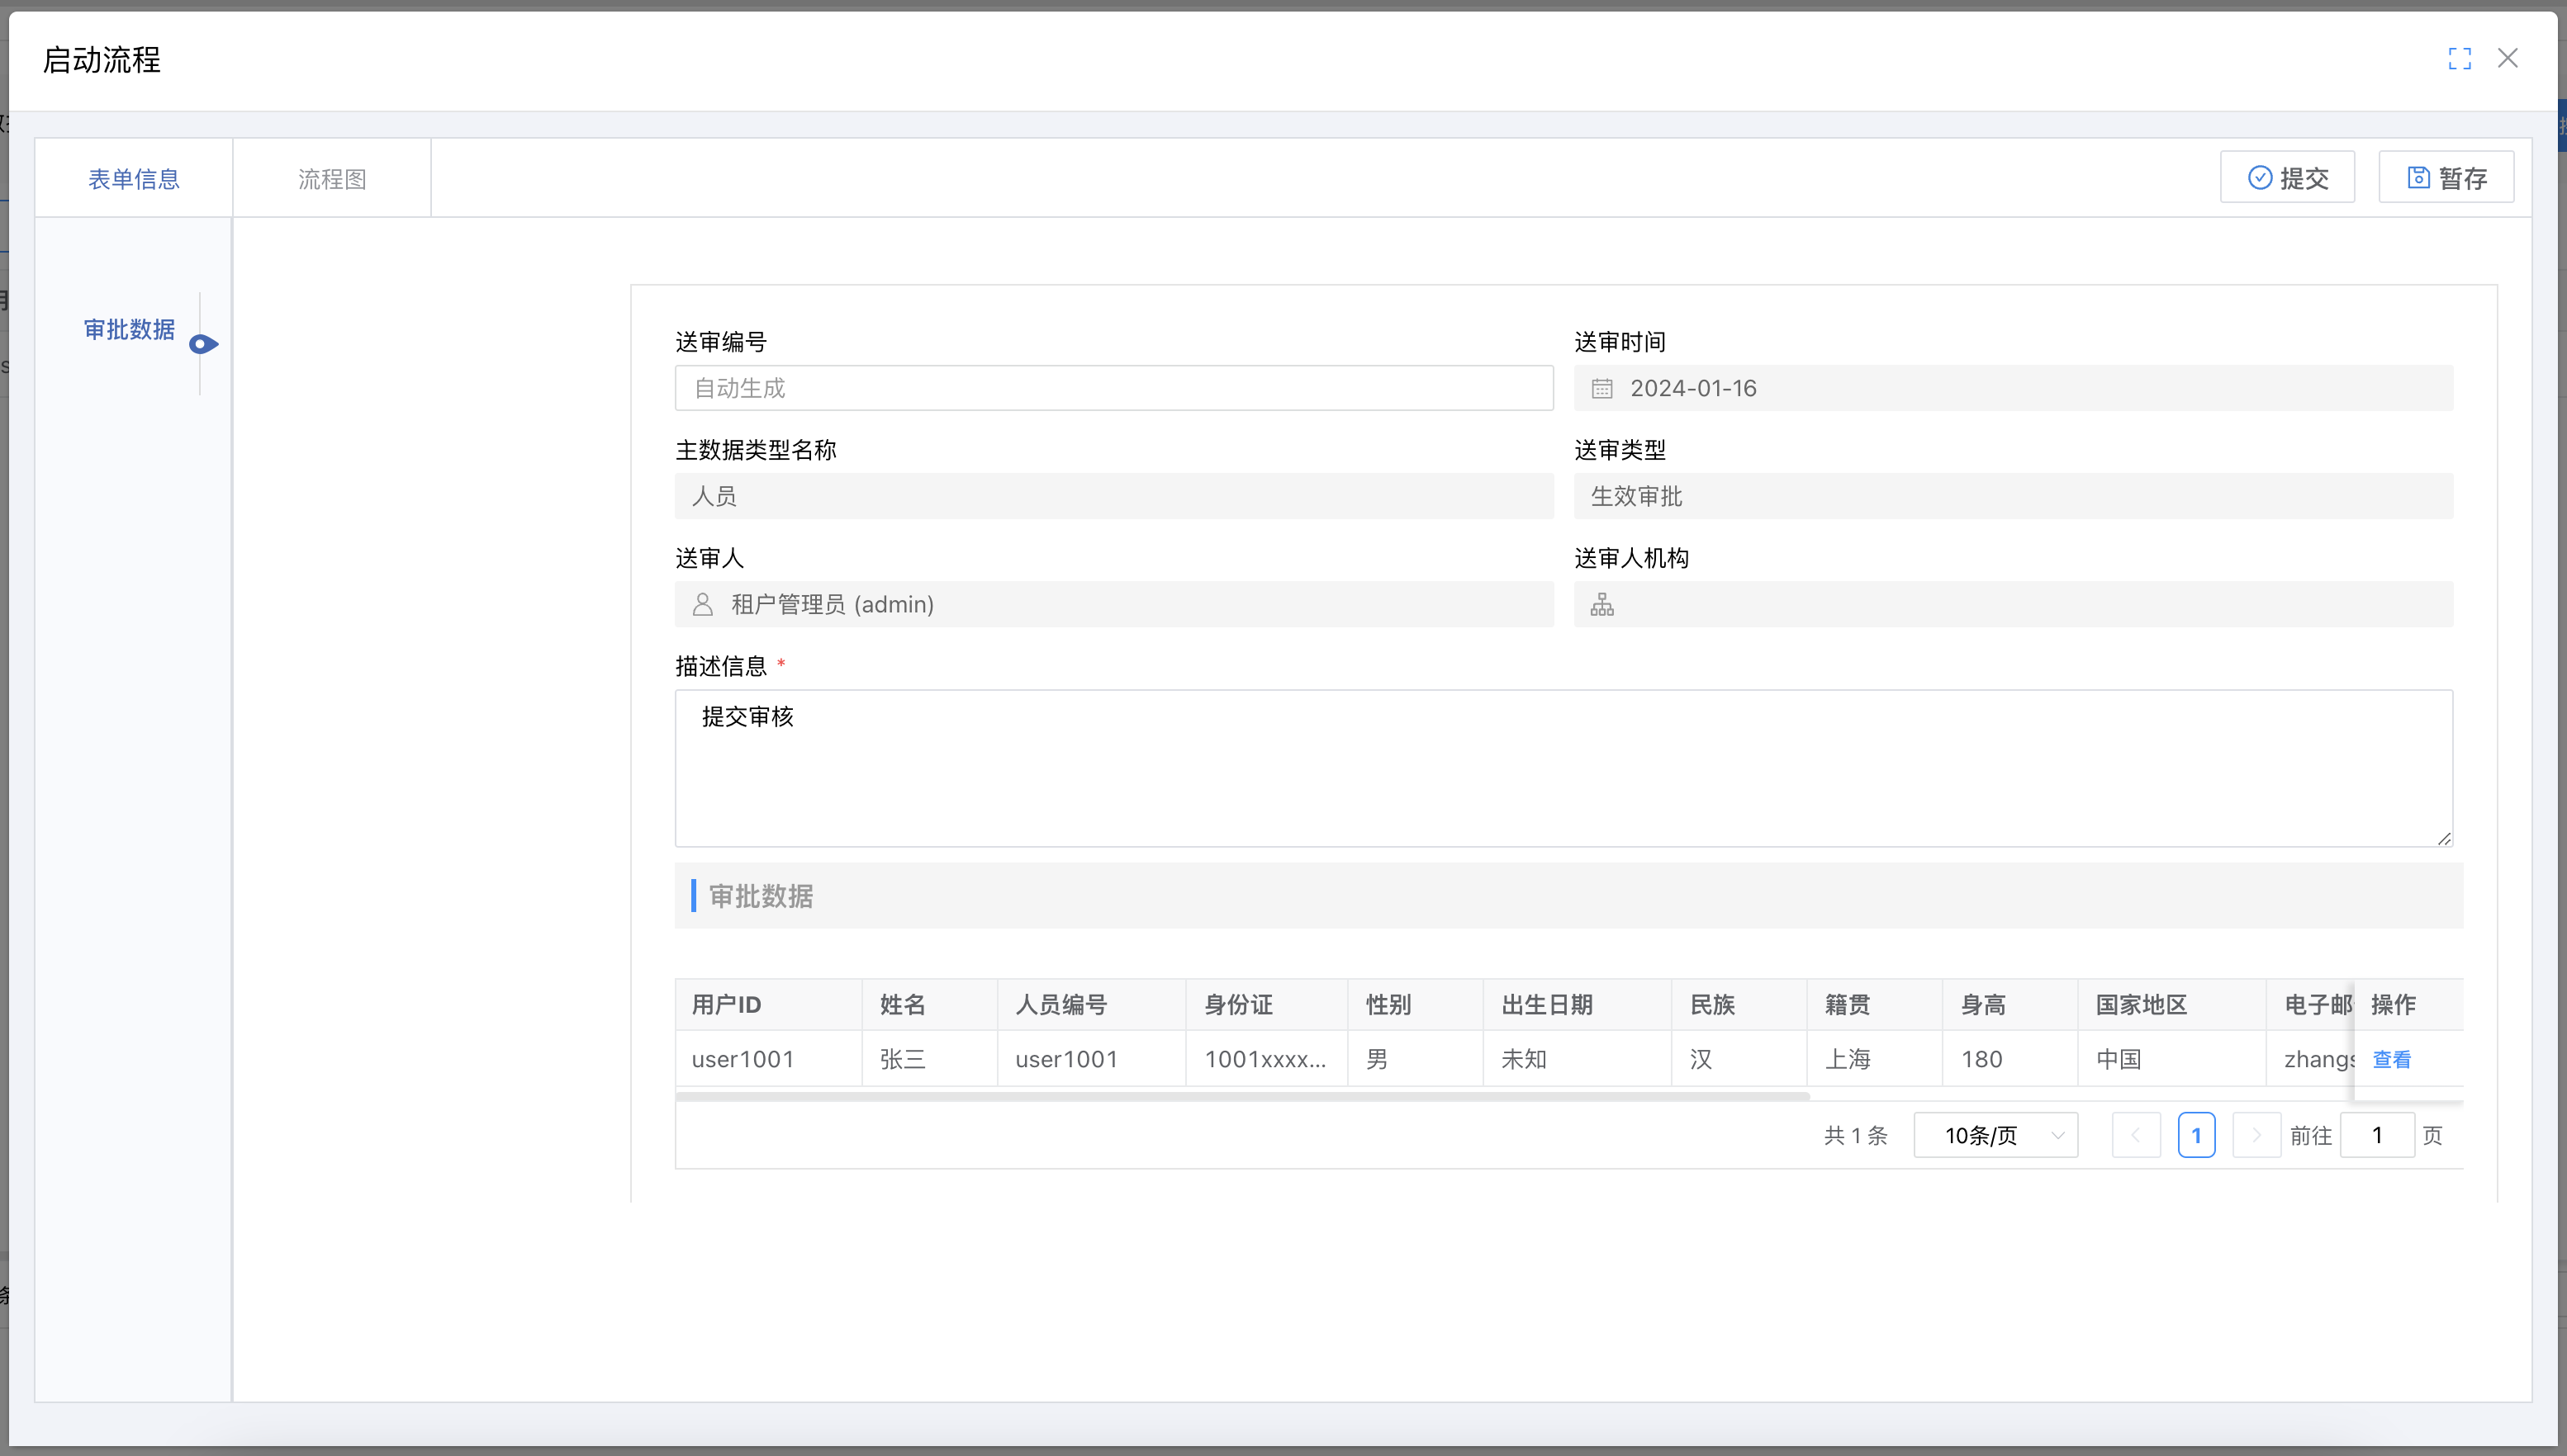The height and width of the screenshot is (1456, 2567).
Task: Click the 送审编号 input field
Action: [1113, 388]
